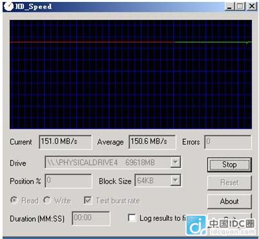259x239 pixels.
Task: Click the IDC watermark logo icon
Action: click(x=196, y=225)
